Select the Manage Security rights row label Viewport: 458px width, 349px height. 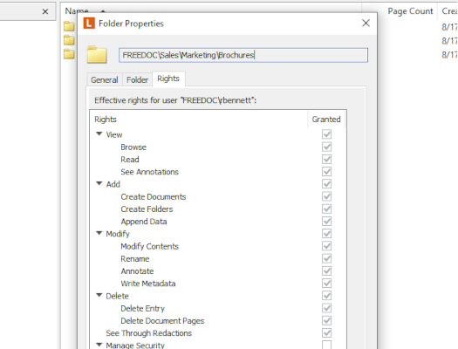tap(135, 346)
